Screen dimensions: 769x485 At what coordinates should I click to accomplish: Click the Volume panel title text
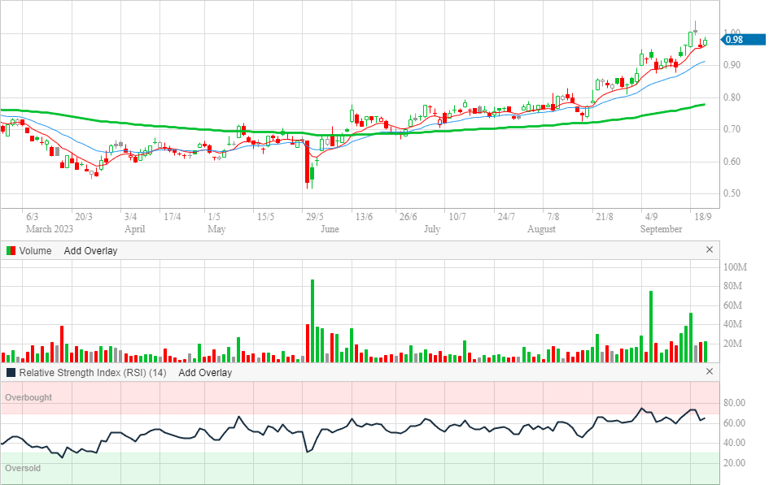click(x=35, y=251)
